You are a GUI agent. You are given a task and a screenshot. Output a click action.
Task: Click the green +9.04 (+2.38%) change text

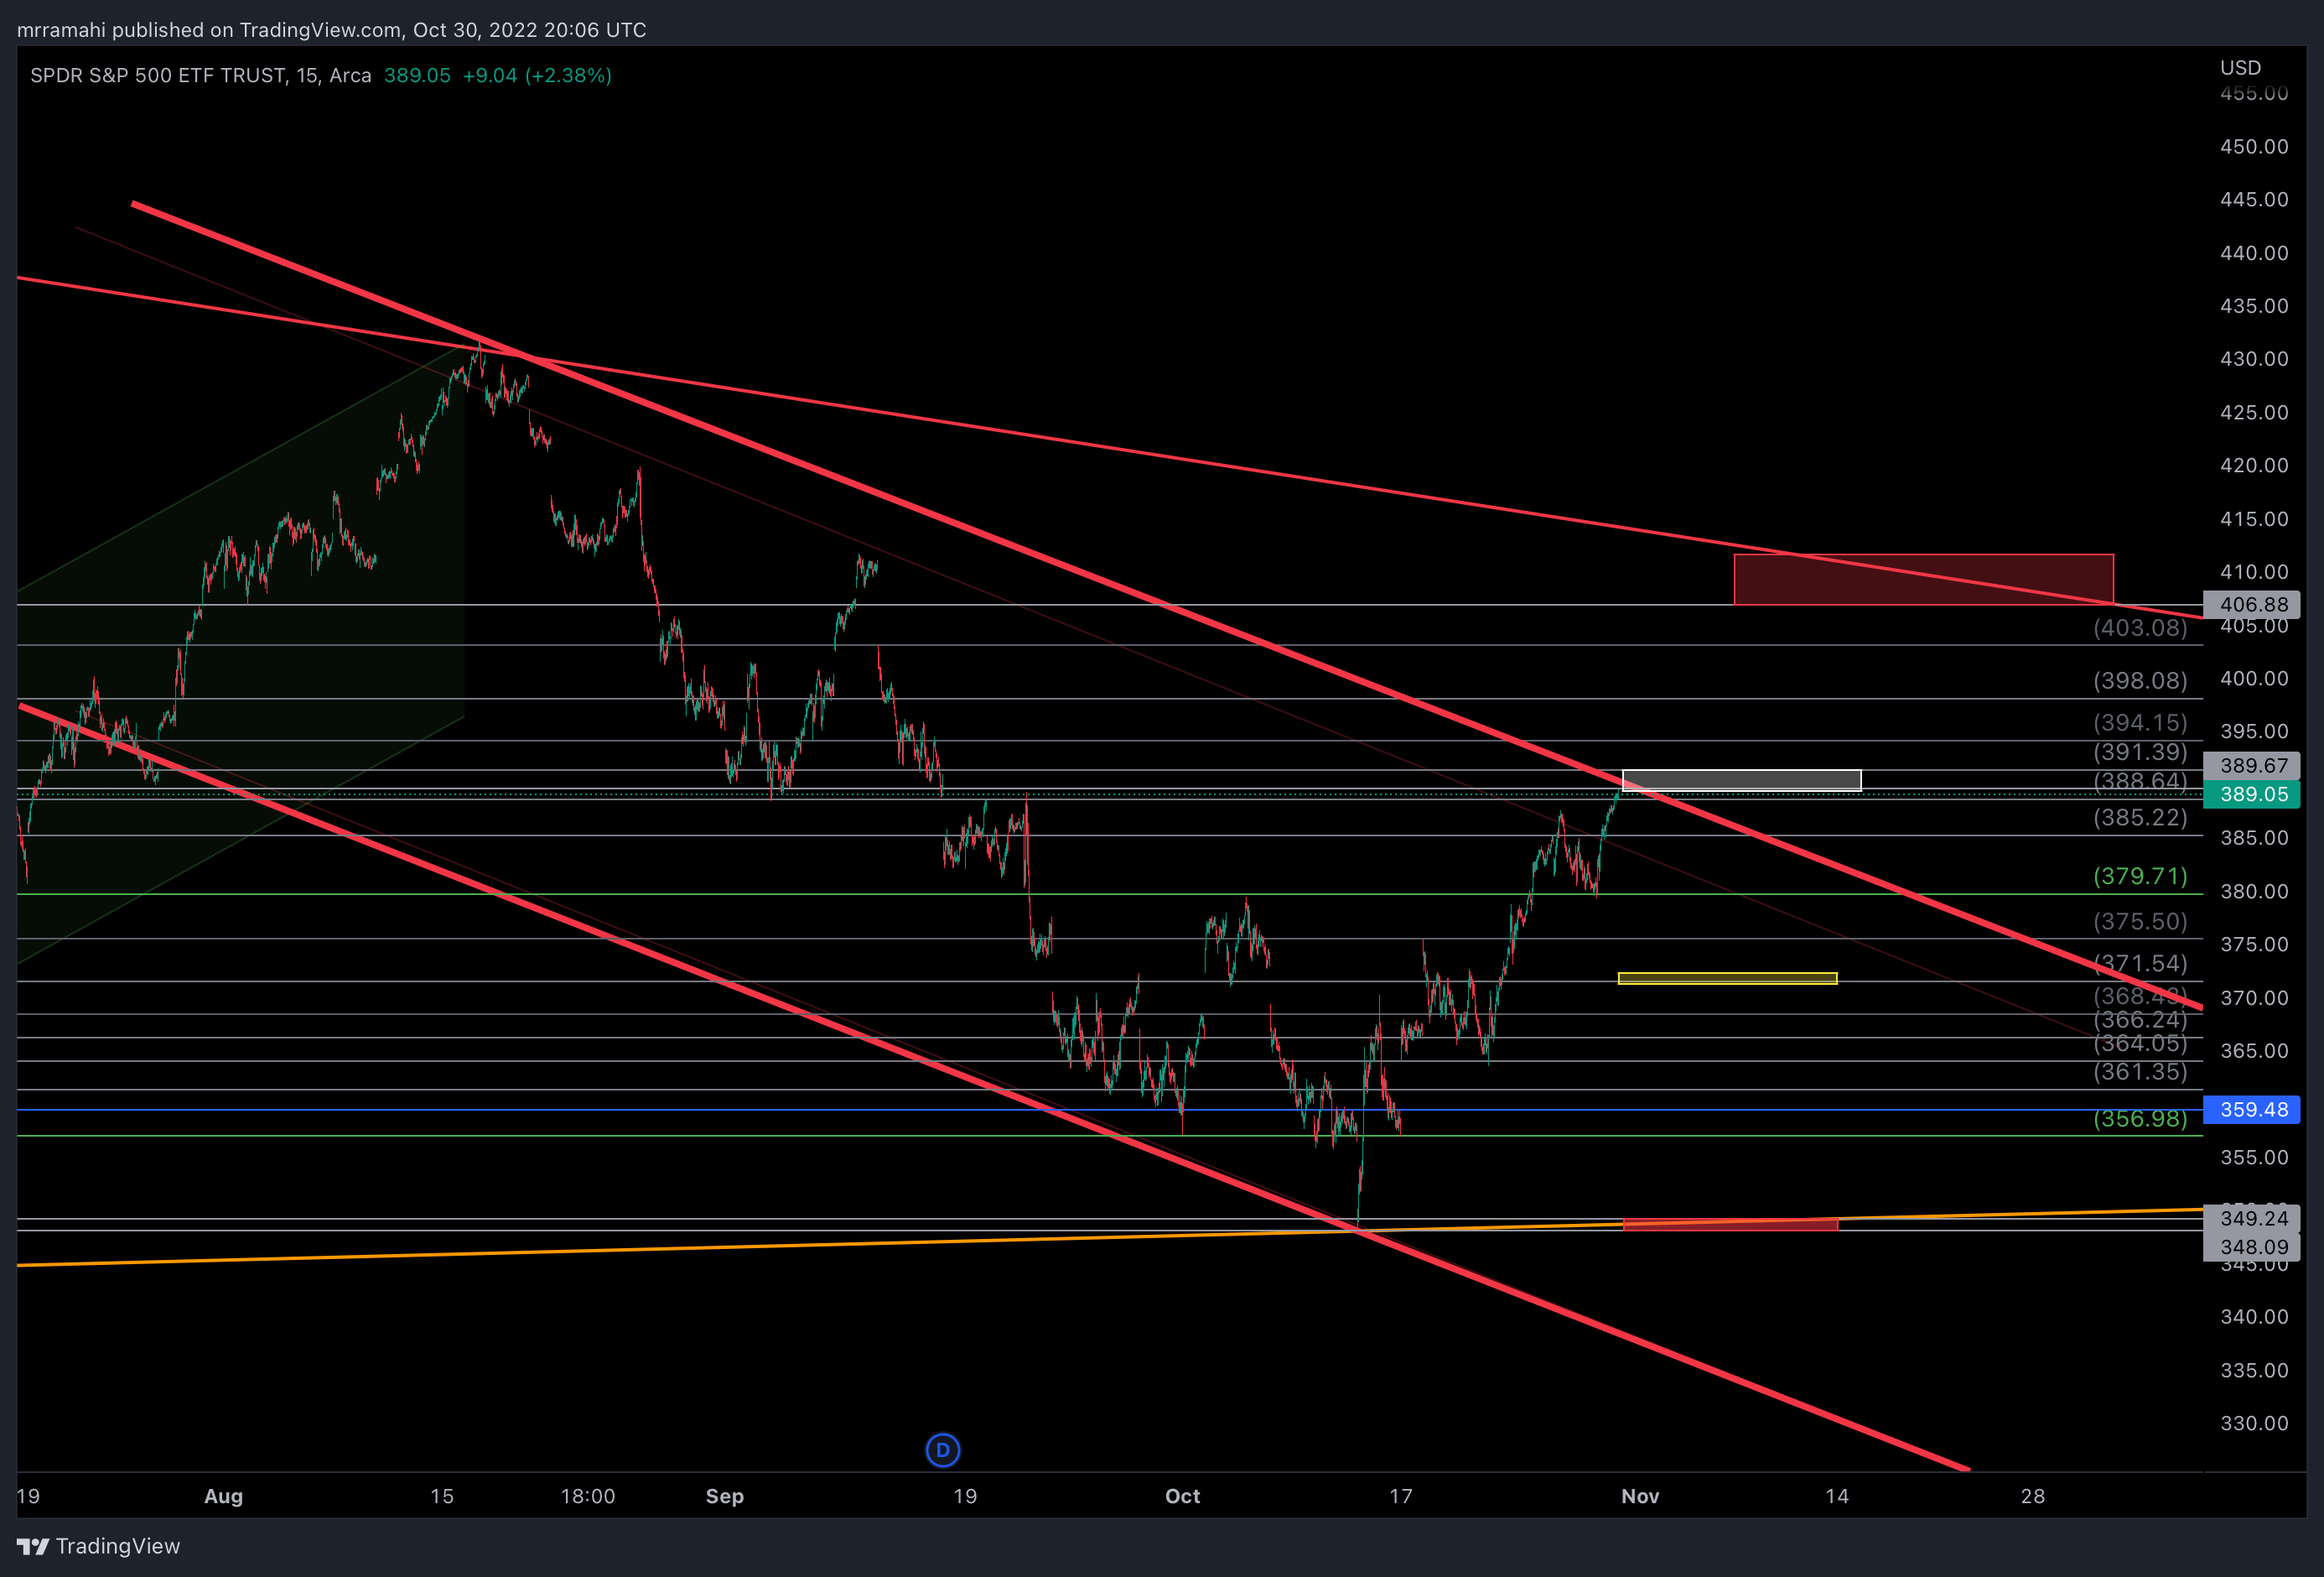[x=536, y=75]
